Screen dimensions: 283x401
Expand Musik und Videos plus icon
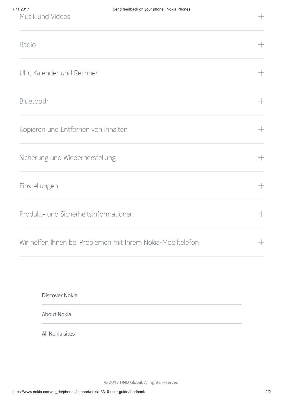click(x=261, y=17)
